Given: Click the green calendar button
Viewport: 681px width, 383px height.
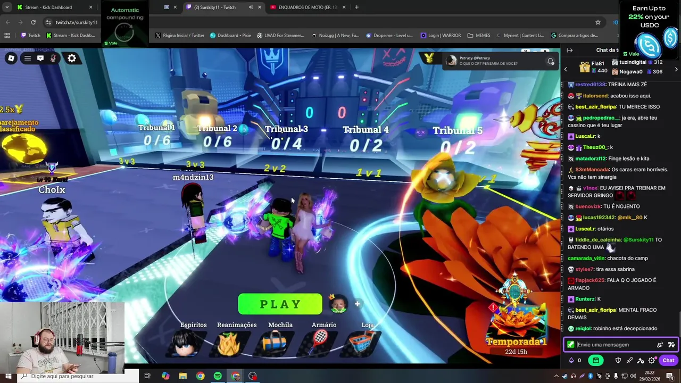Looking at the screenshot, I should tap(596, 360).
